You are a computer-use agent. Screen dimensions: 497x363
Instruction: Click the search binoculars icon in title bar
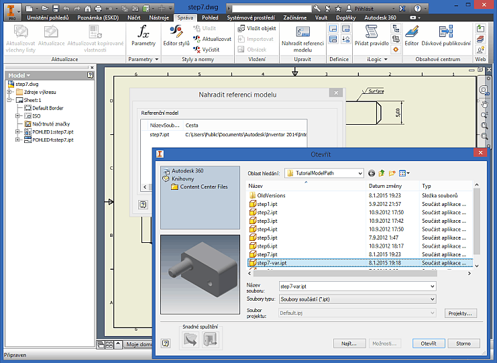pyautogui.click(x=317, y=9)
